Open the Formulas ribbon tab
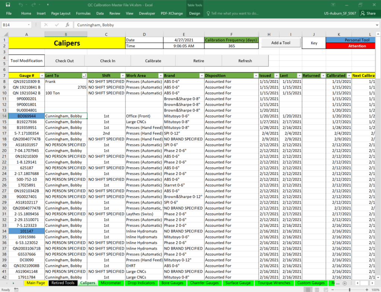 [x=83, y=13]
